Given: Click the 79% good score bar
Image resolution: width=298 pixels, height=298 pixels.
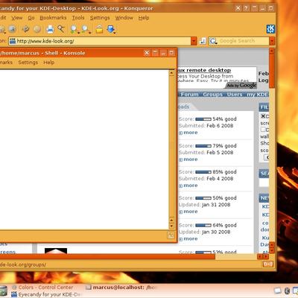Looking at the screenshot, I should [x=203, y=146].
